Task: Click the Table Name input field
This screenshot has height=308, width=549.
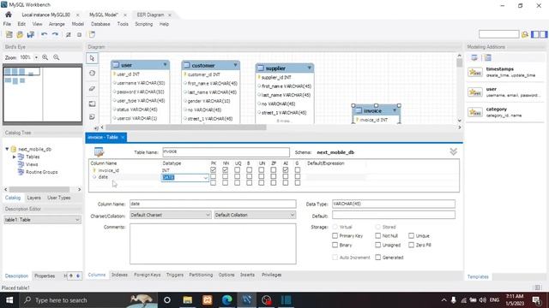Action: click(x=226, y=152)
